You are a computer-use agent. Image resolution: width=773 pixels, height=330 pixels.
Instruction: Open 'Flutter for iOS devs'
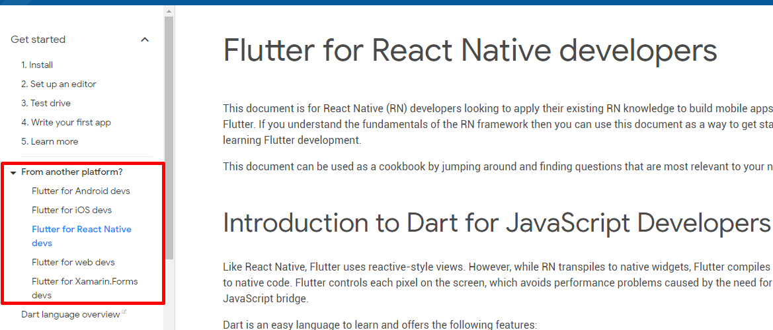click(x=72, y=210)
